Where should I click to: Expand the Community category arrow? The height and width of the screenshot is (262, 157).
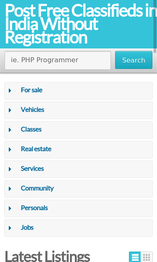(x=10, y=188)
